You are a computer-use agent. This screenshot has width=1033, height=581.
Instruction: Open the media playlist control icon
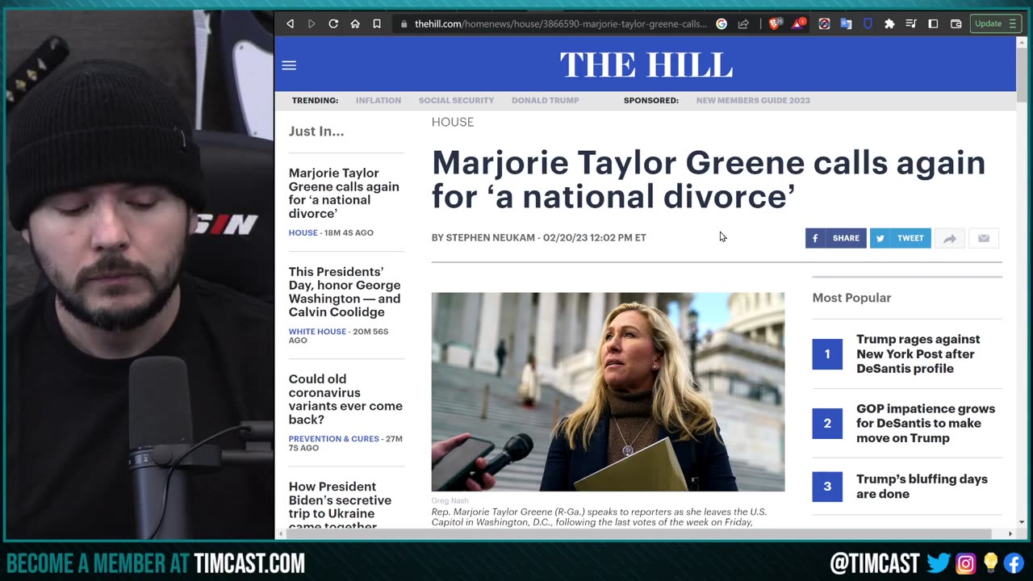coord(911,24)
